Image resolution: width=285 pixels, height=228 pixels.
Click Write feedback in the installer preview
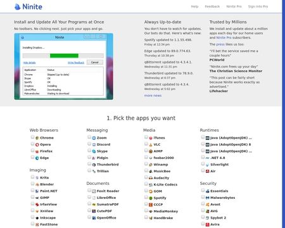coord(76,63)
